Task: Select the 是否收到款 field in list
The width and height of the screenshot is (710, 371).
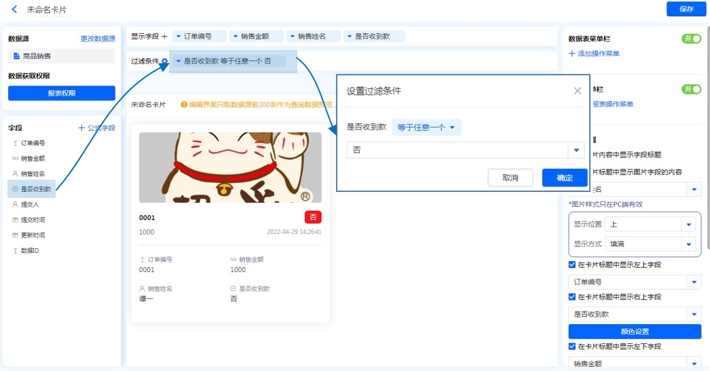Action: tap(34, 189)
